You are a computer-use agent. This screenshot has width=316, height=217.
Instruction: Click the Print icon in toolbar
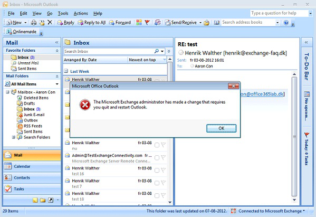(x=34, y=23)
